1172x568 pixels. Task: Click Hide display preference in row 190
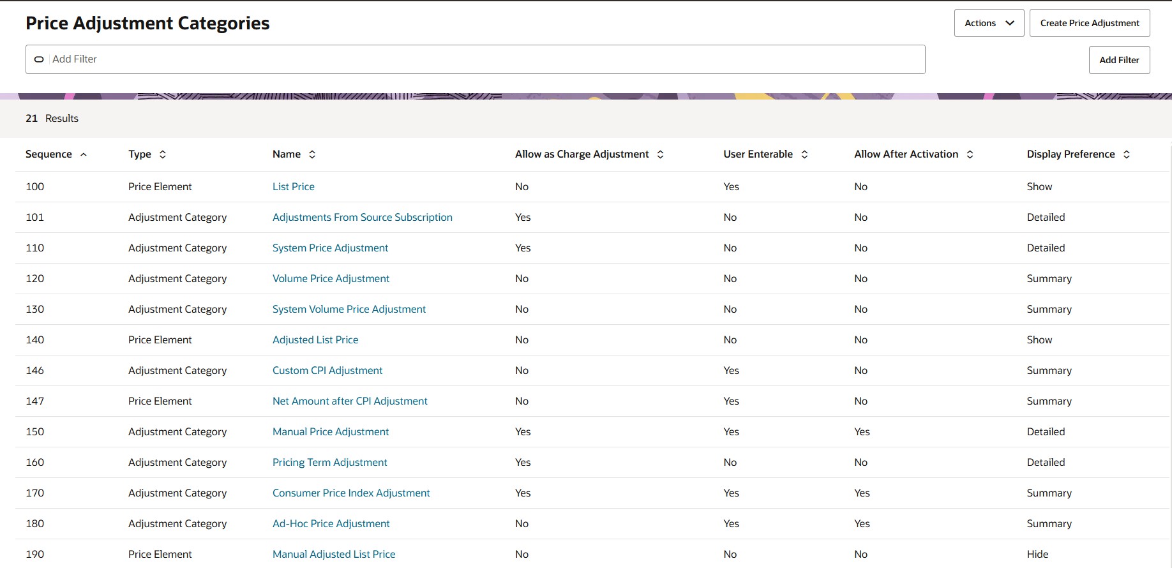tap(1037, 554)
